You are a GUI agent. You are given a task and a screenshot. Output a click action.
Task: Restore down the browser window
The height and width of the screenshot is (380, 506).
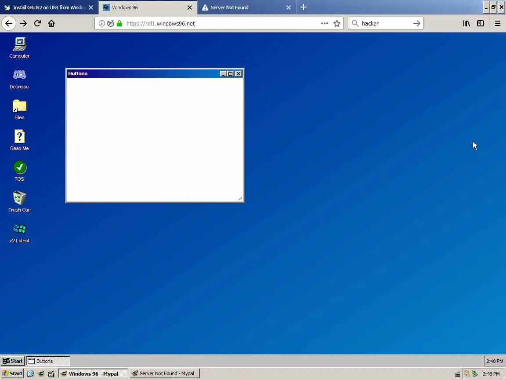tap(493, 7)
